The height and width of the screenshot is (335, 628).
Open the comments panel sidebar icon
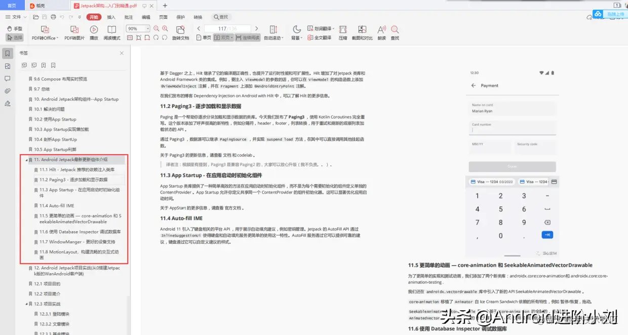click(7, 79)
